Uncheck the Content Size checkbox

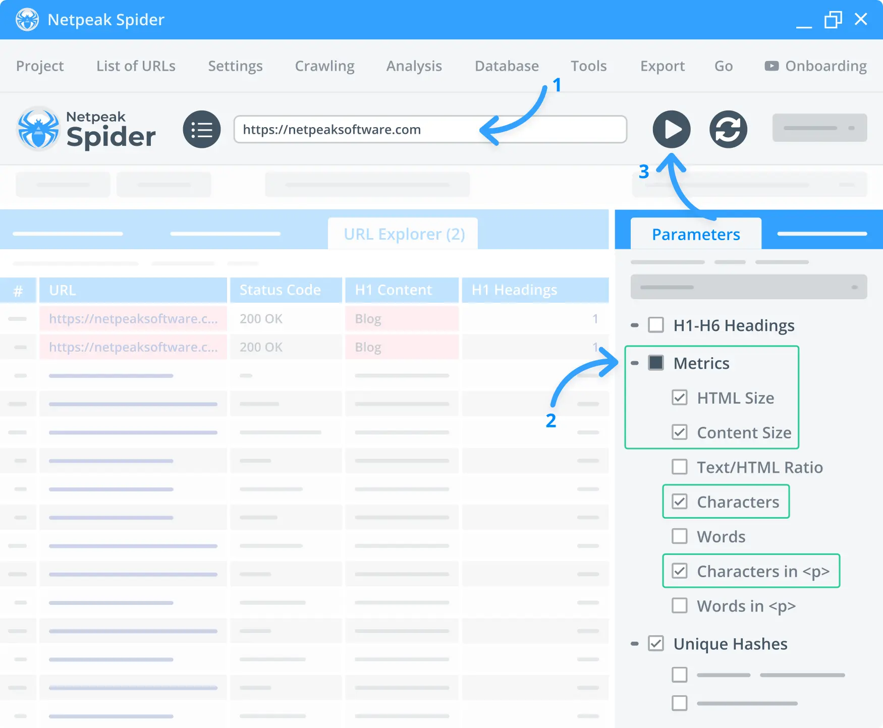tap(679, 432)
